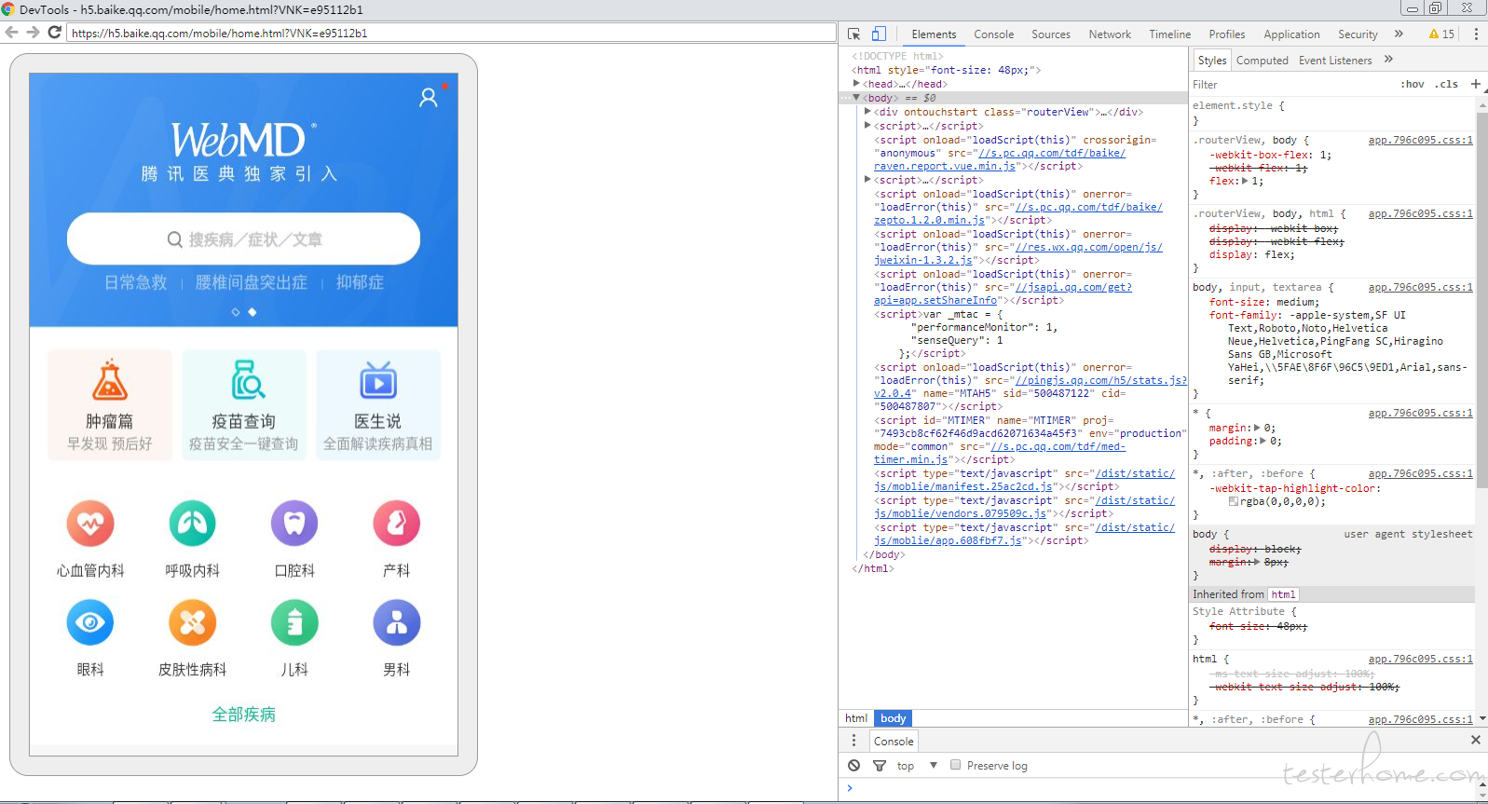Open the 心血管内科 heart icon

point(90,524)
